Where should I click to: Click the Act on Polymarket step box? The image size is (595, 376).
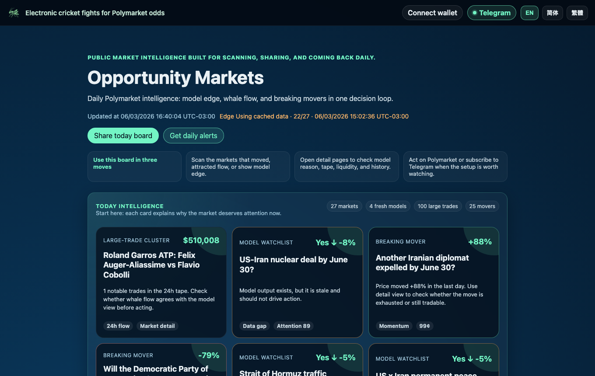455,167
